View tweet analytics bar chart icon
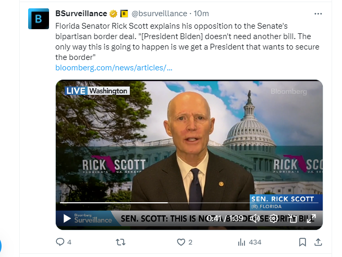The image size is (342, 257). click(x=241, y=242)
